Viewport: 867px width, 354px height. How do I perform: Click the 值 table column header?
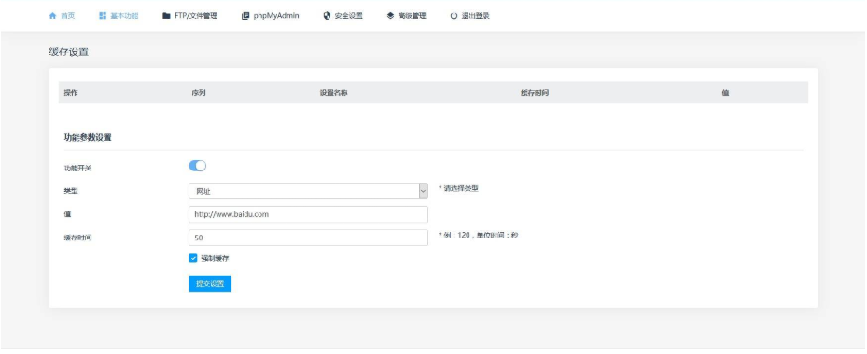[x=725, y=93]
